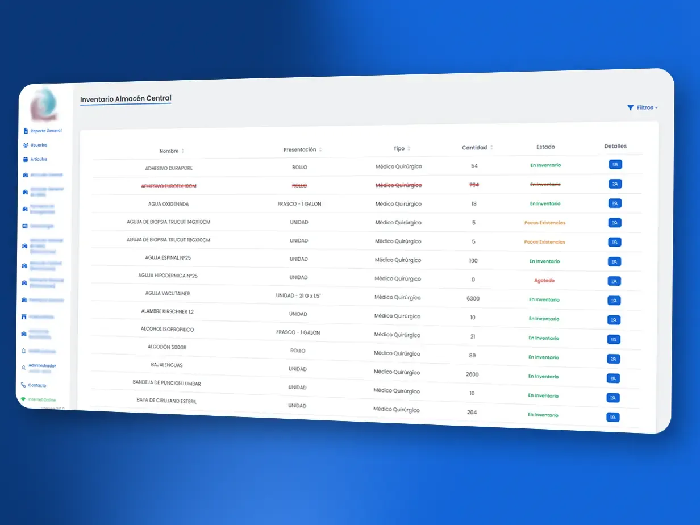View details of AGUJA DE BIOPSIA TRUCUT 18GX10CM

[614, 242]
